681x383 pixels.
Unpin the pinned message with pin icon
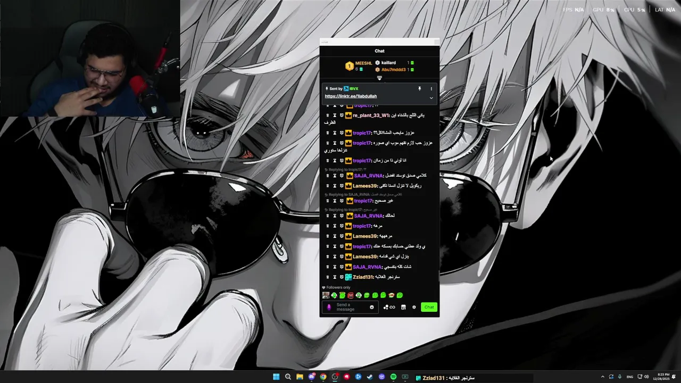[419, 89]
